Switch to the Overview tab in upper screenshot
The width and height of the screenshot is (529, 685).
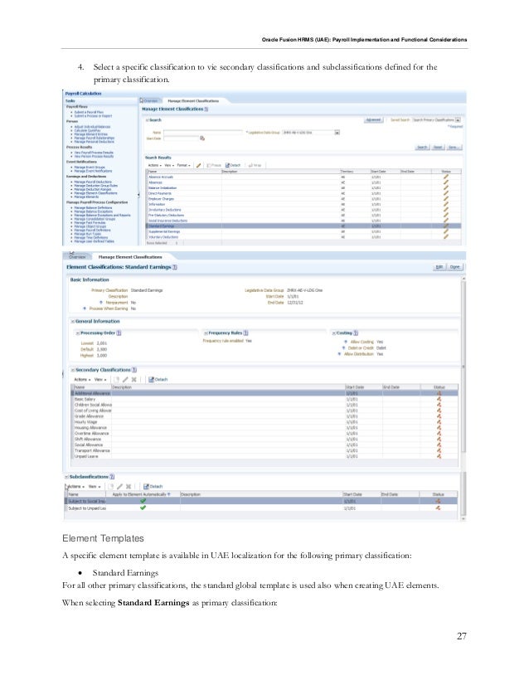[x=149, y=100]
